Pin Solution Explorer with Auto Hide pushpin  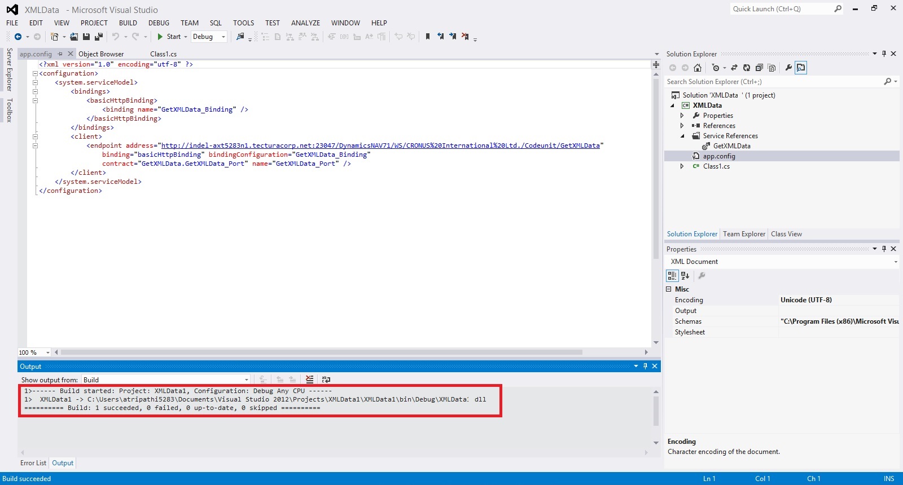(x=884, y=54)
